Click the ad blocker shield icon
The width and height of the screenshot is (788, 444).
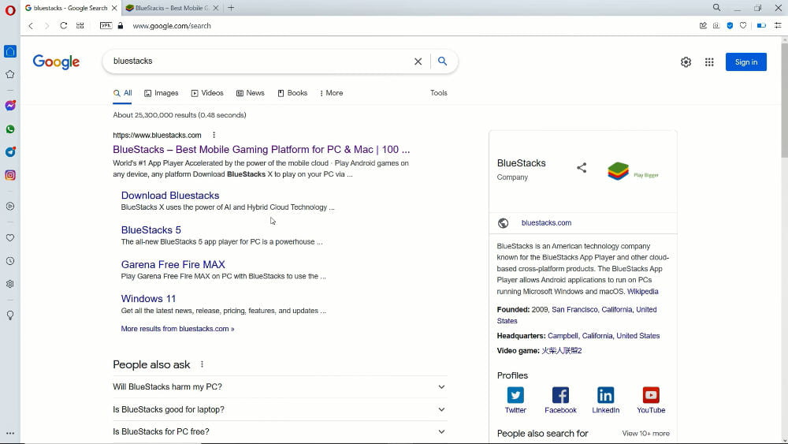730,26
